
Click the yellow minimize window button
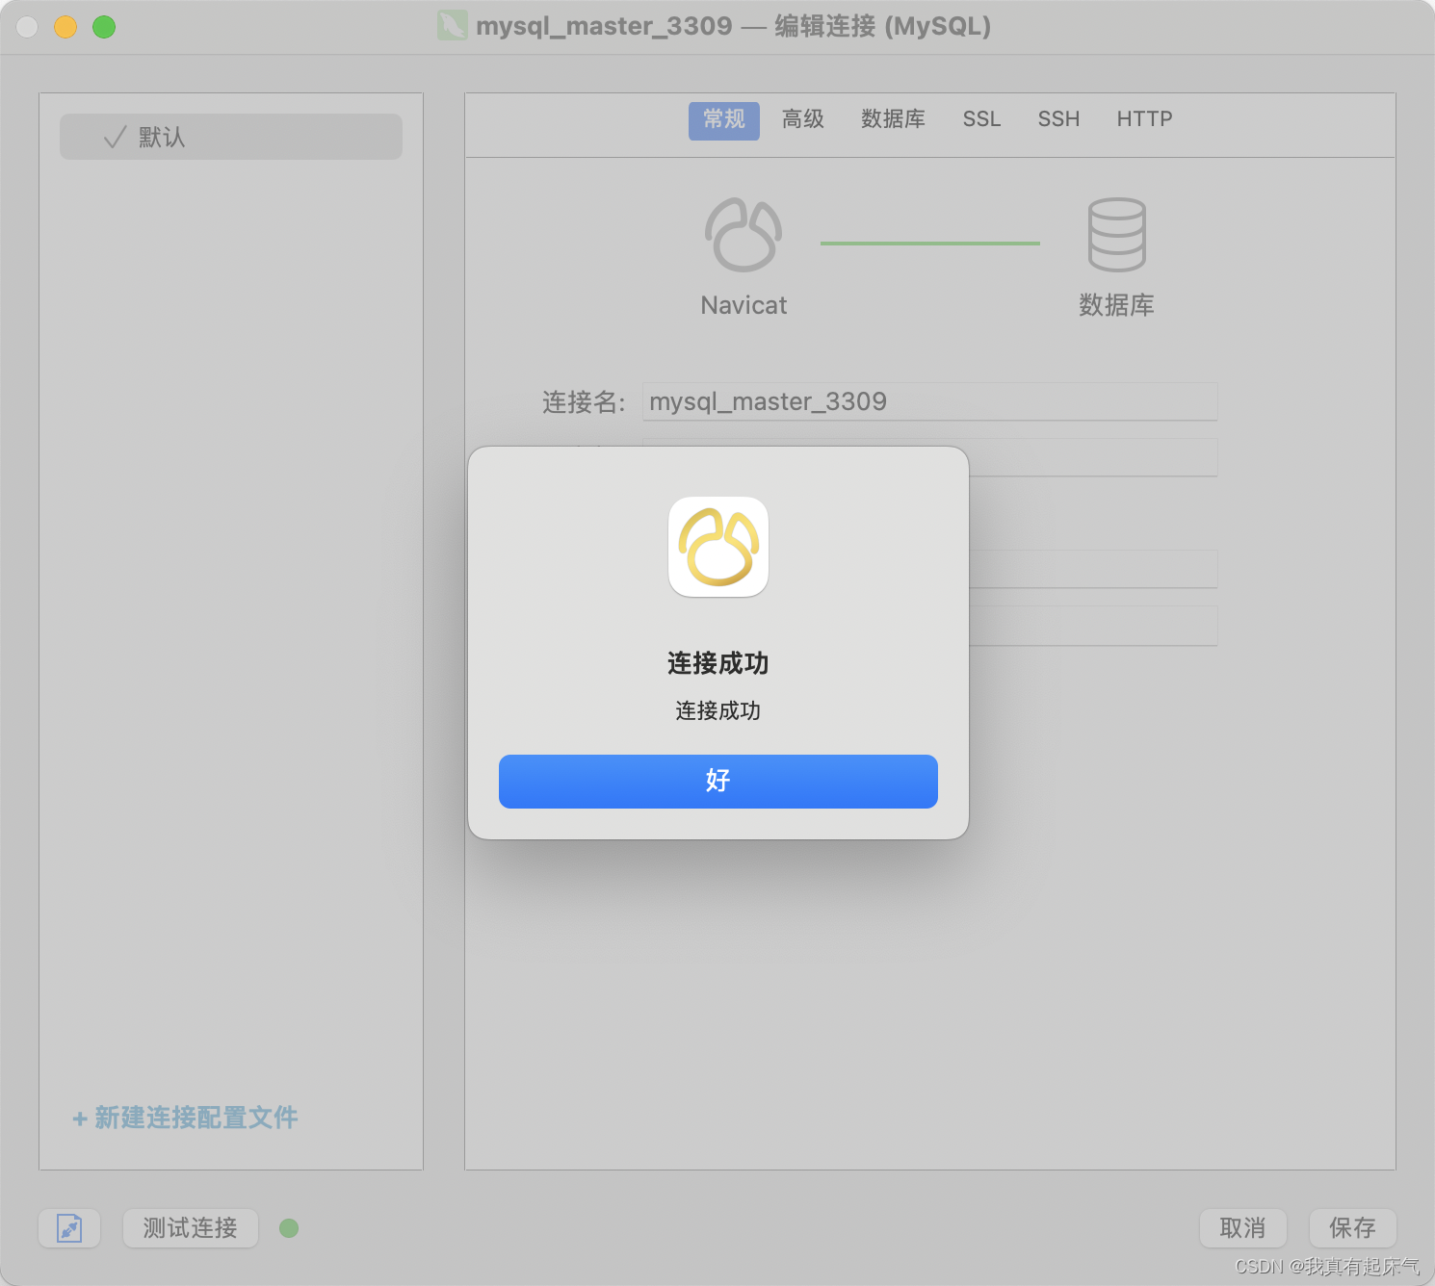[x=65, y=27]
